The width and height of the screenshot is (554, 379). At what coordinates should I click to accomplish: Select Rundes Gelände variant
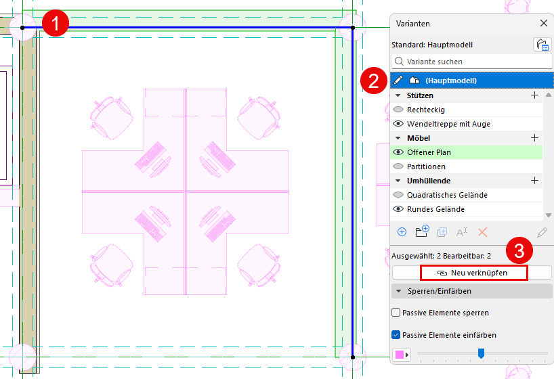[x=467, y=209]
